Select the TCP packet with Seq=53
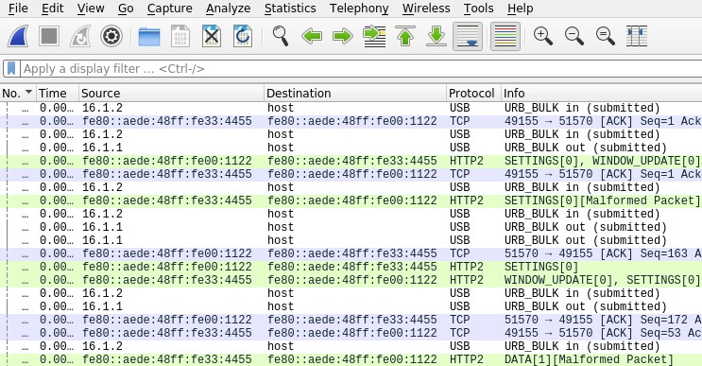This screenshot has height=366, width=702. (351, 333)
